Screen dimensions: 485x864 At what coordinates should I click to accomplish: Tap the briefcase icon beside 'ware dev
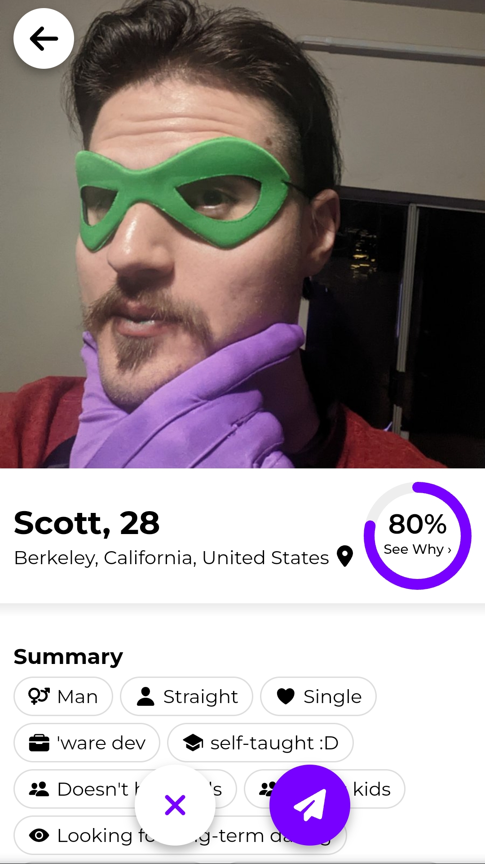39,743
